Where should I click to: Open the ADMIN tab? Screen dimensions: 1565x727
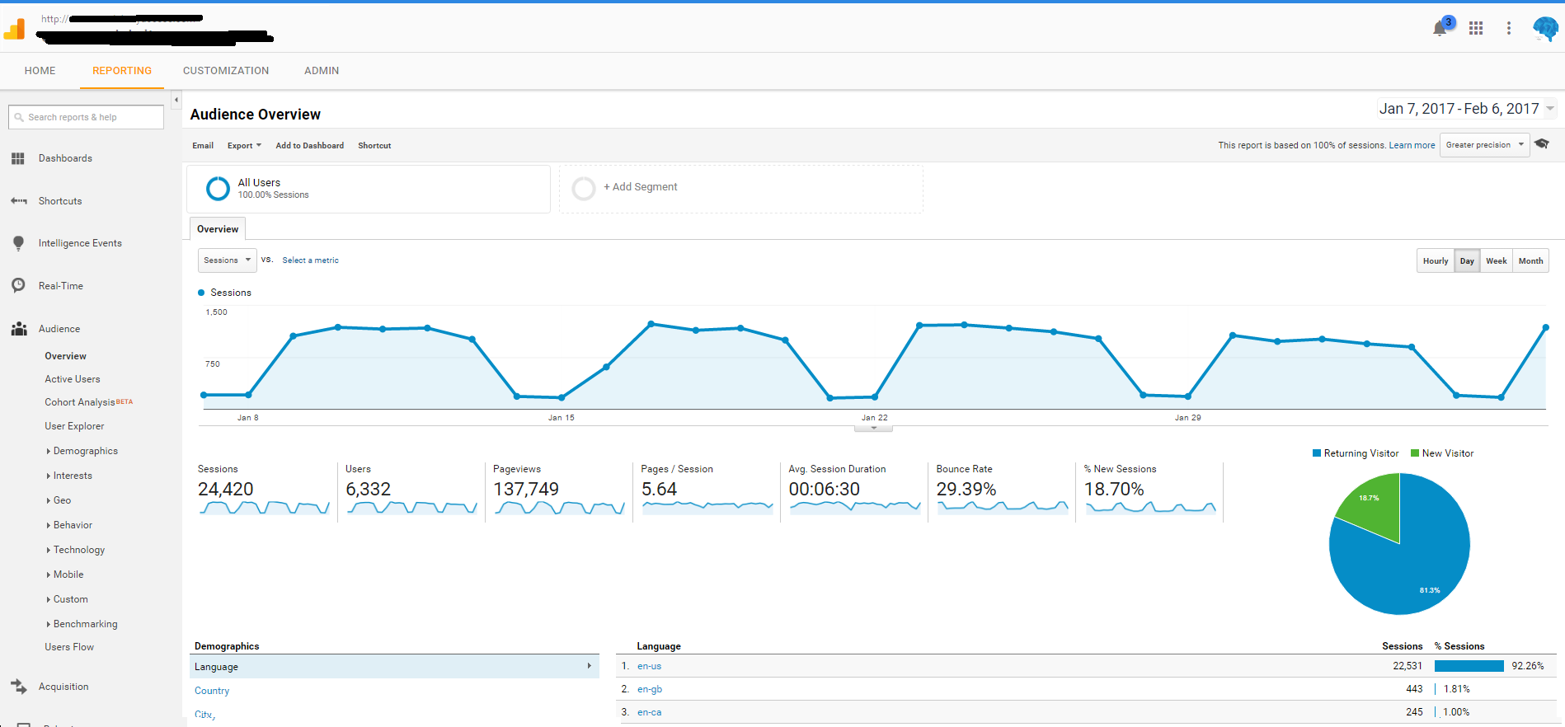(322, 71)
